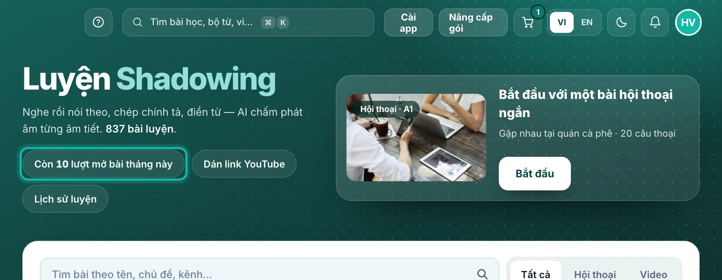Click the 'Cài app' button
722x280 pixels.
(x=409, y=22)
